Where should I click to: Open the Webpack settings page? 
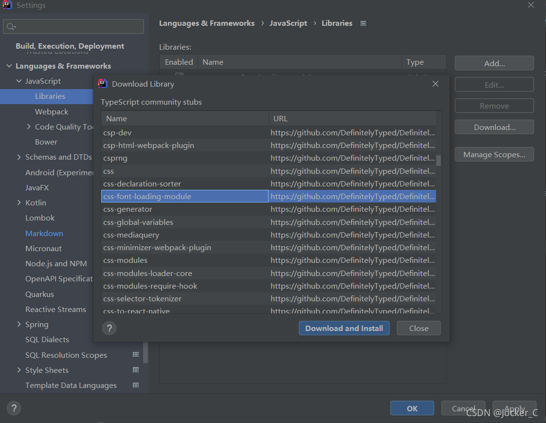pos(52,112)
